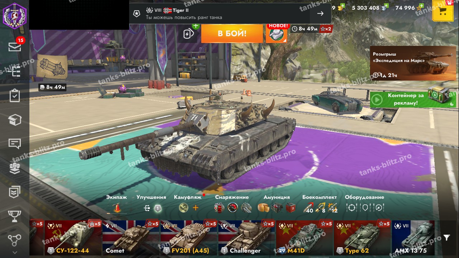Viewport: 459px width, 258px height.
Task: Expand the sidebar with the bottom chevron
Action: [x=15, y=252]
